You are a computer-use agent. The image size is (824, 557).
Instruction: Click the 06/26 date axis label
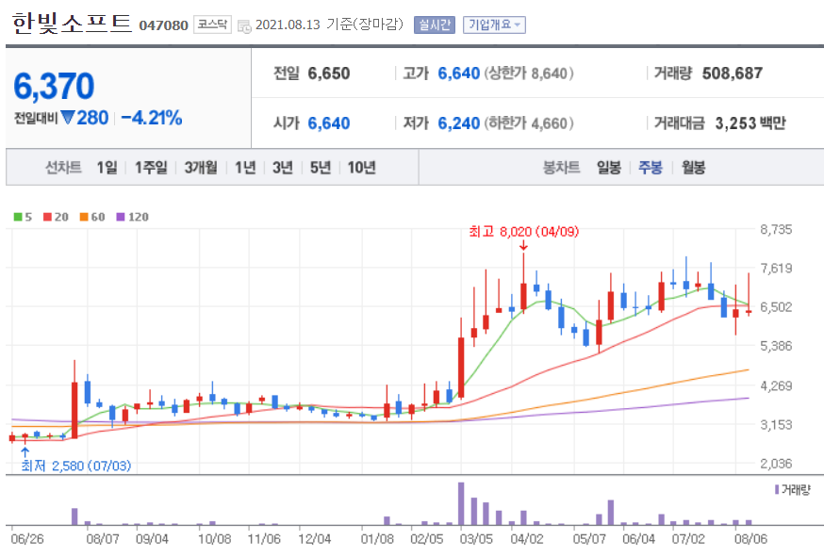27,539
